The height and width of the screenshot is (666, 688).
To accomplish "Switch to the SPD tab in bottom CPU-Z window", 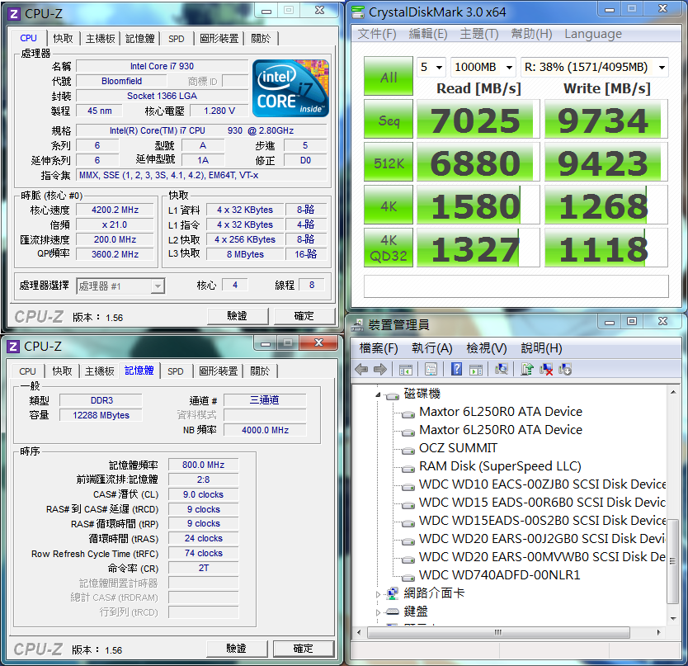I will (176, 371).
